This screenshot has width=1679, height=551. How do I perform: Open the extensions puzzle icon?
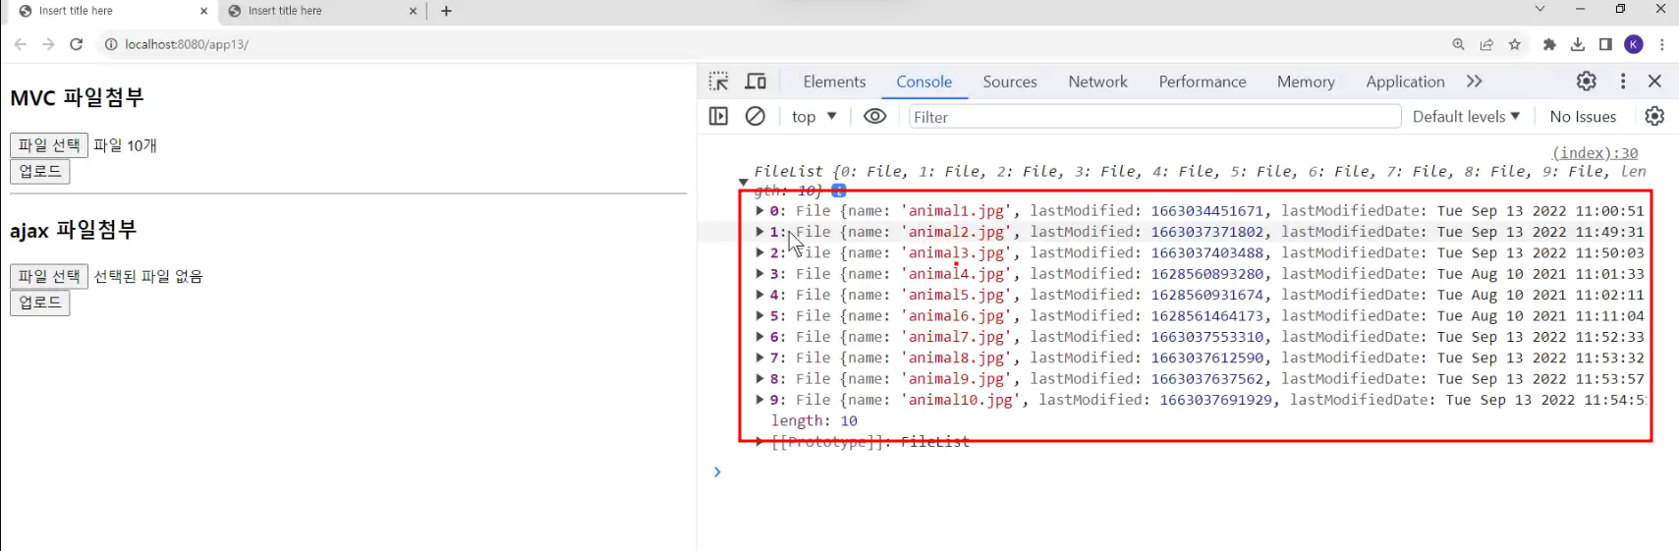1550,44
